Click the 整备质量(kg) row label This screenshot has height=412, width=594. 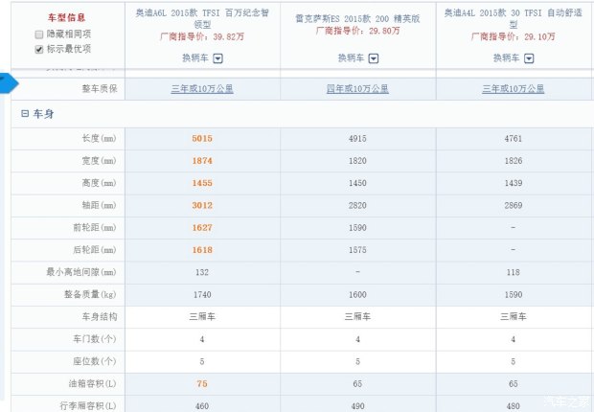(90, 294)
